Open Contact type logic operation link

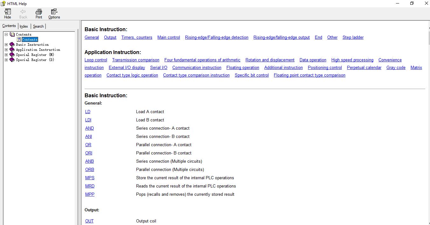coord(132,75)
